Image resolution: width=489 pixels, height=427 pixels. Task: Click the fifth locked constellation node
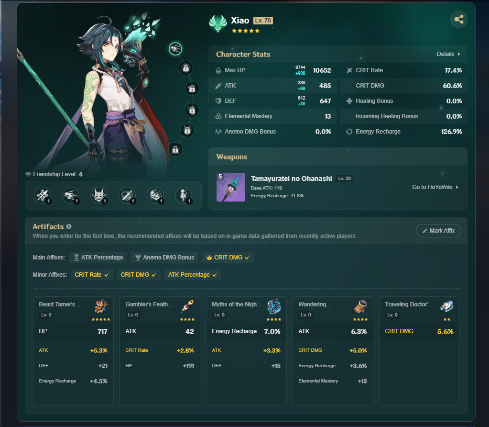coord(187,130)
